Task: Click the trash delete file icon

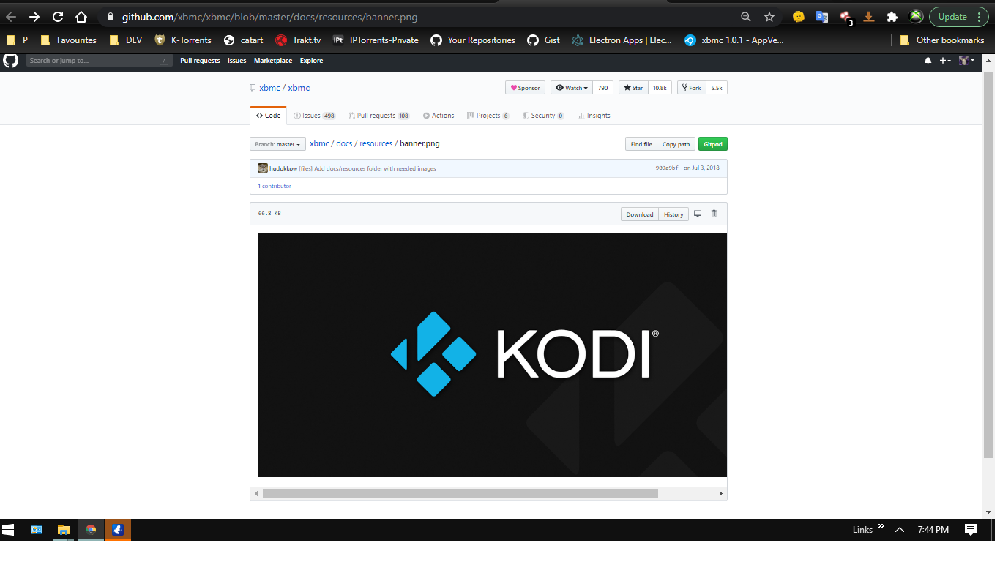Action: pos(714,214)
